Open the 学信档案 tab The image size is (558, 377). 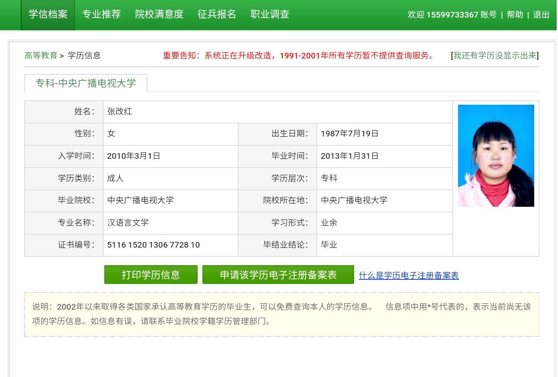tap(48, 15)
